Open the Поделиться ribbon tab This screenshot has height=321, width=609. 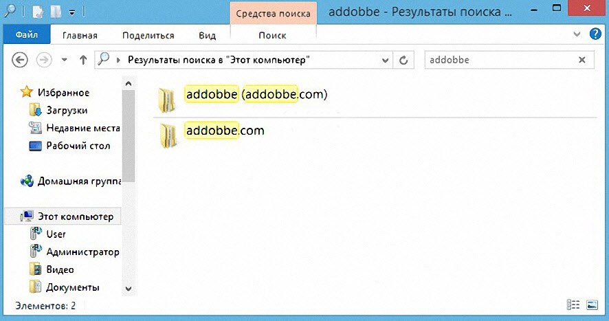147,35
